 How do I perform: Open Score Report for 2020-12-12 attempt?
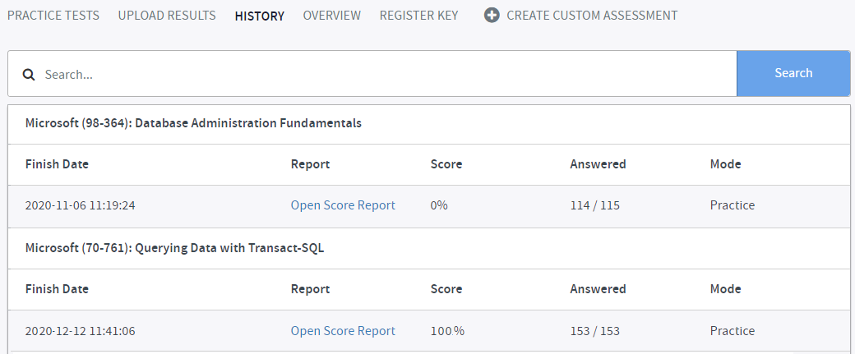(343, 330)
